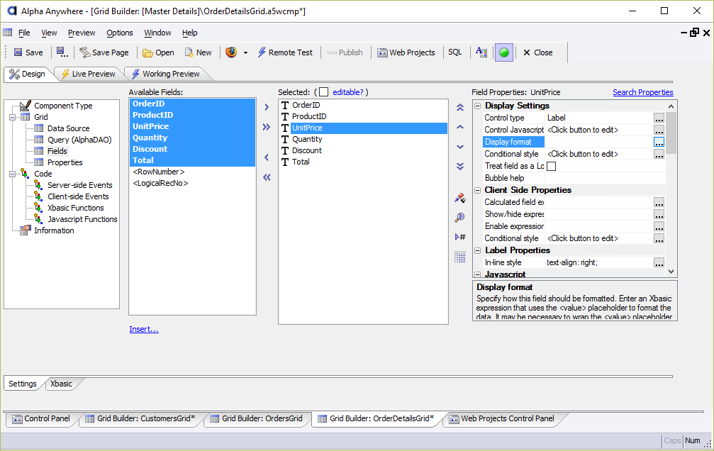The width and height of the screenshot is (714, 451).
Task: Click Save Page in toolbar
Action: 104,52
